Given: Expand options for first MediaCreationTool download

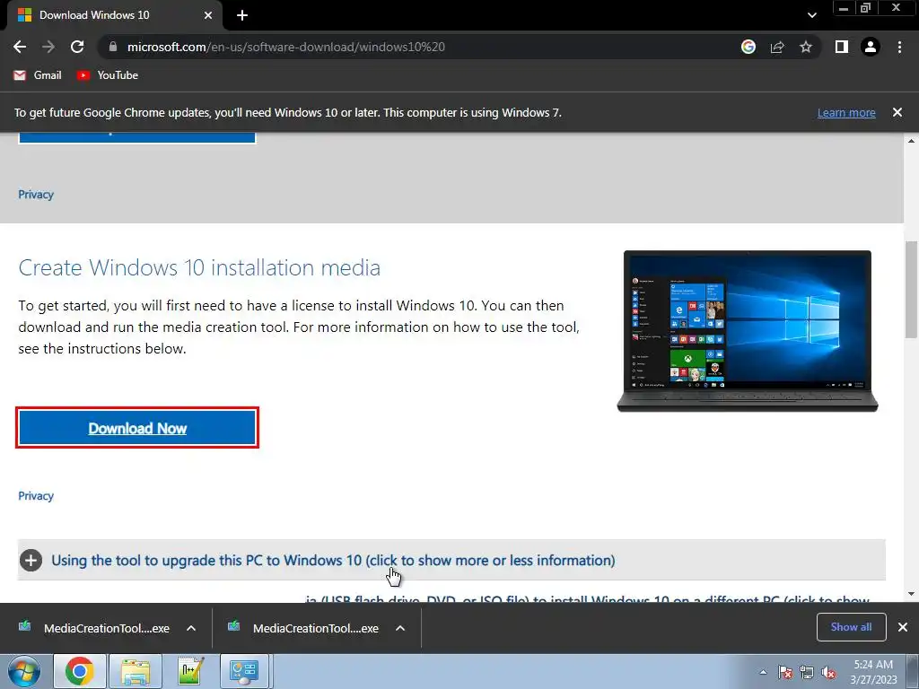Looking at the screenshot, I should tap(191, 628).
